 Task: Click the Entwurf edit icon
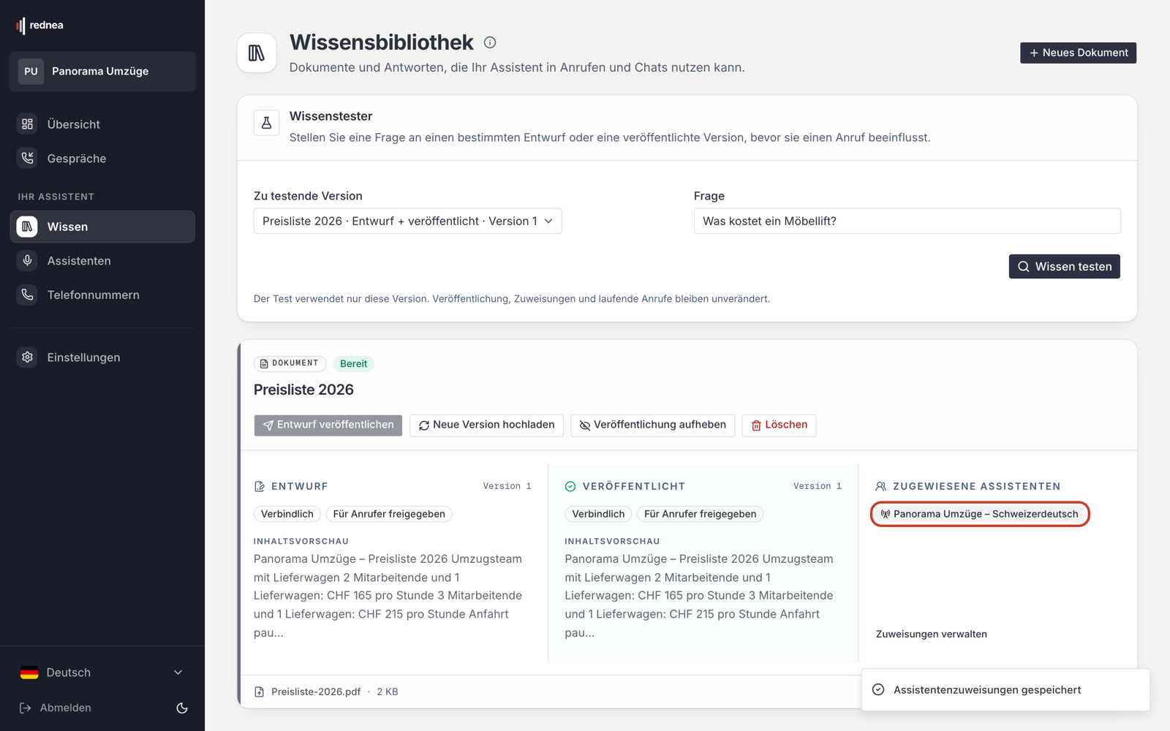pyautogui.click(x=260, y=486)
